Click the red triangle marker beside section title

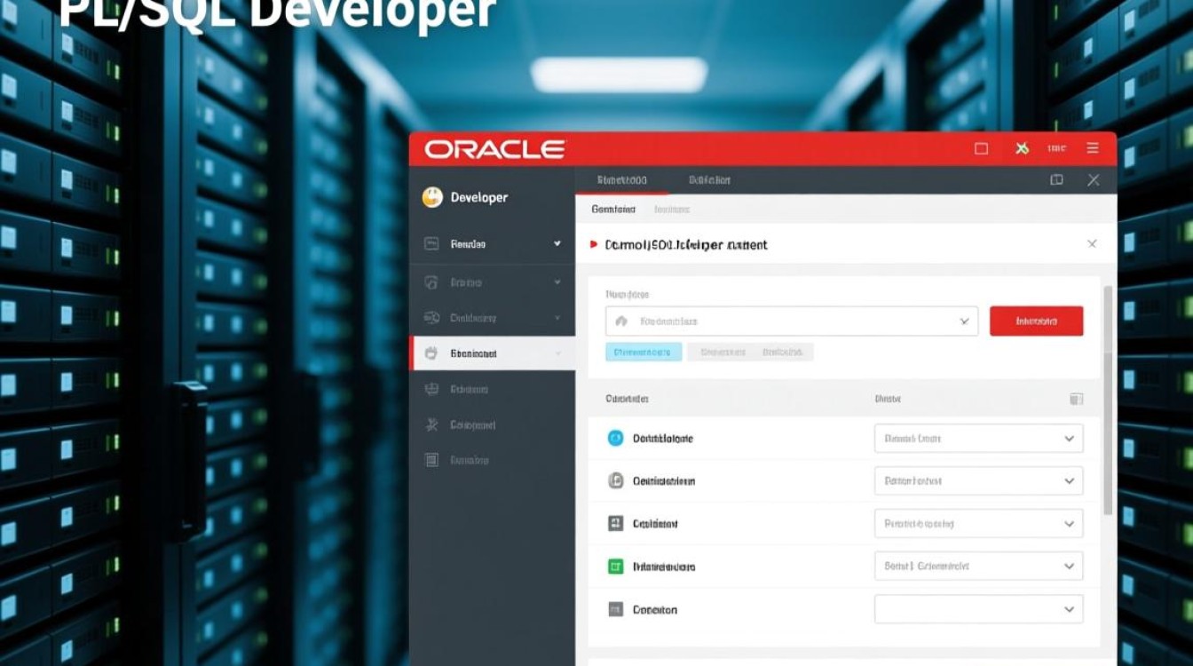[x=594, y=244]
